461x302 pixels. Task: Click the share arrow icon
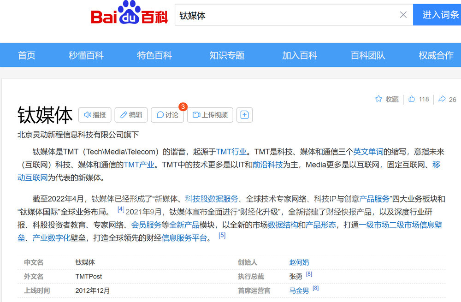(442, 99)
